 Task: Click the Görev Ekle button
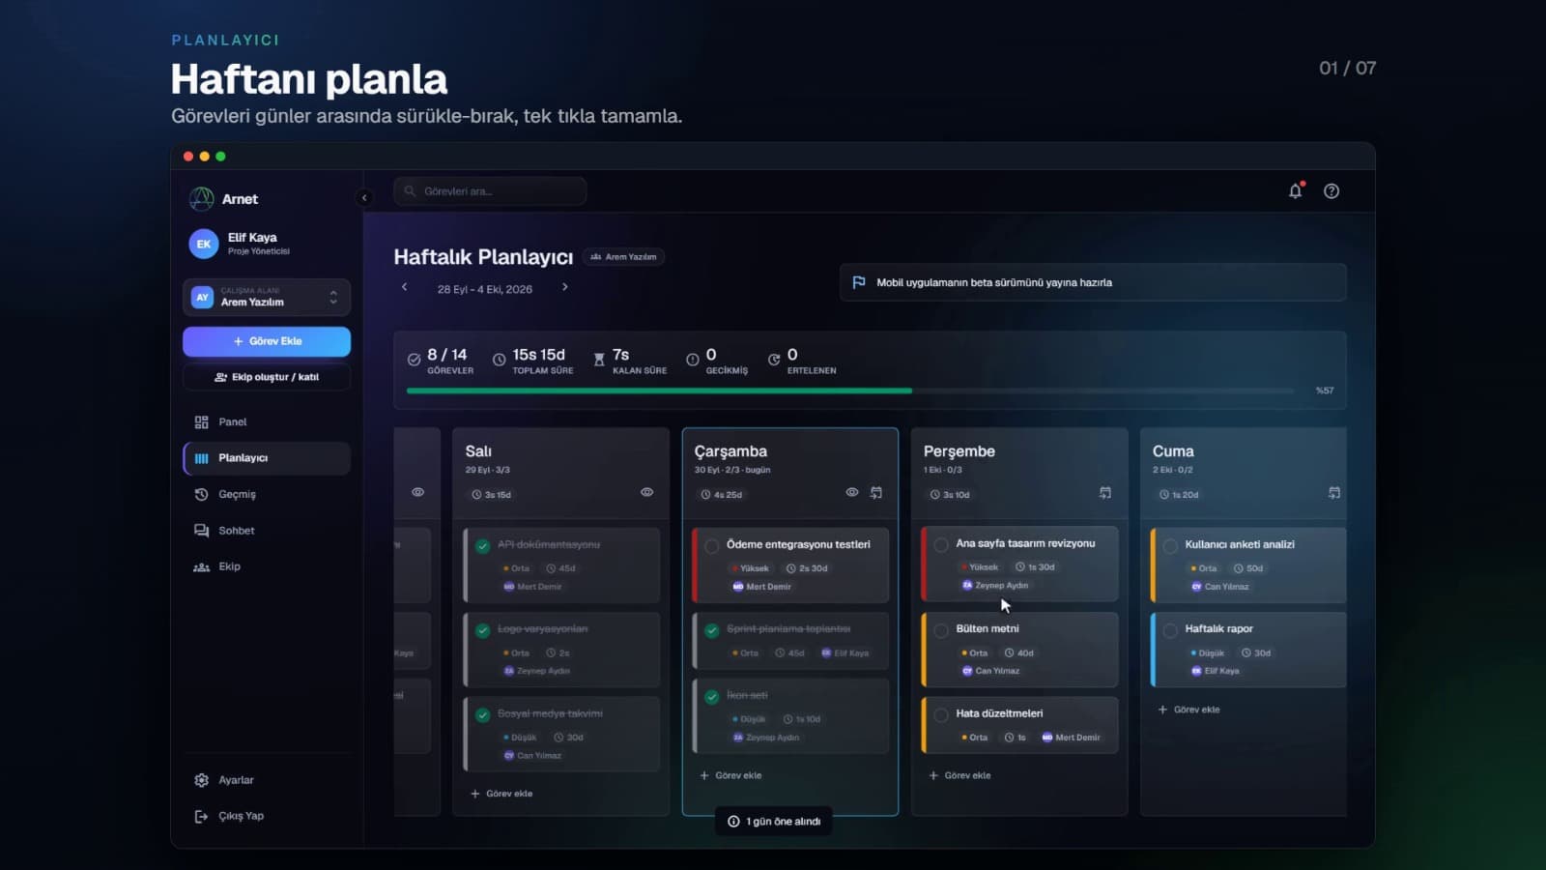267,341
